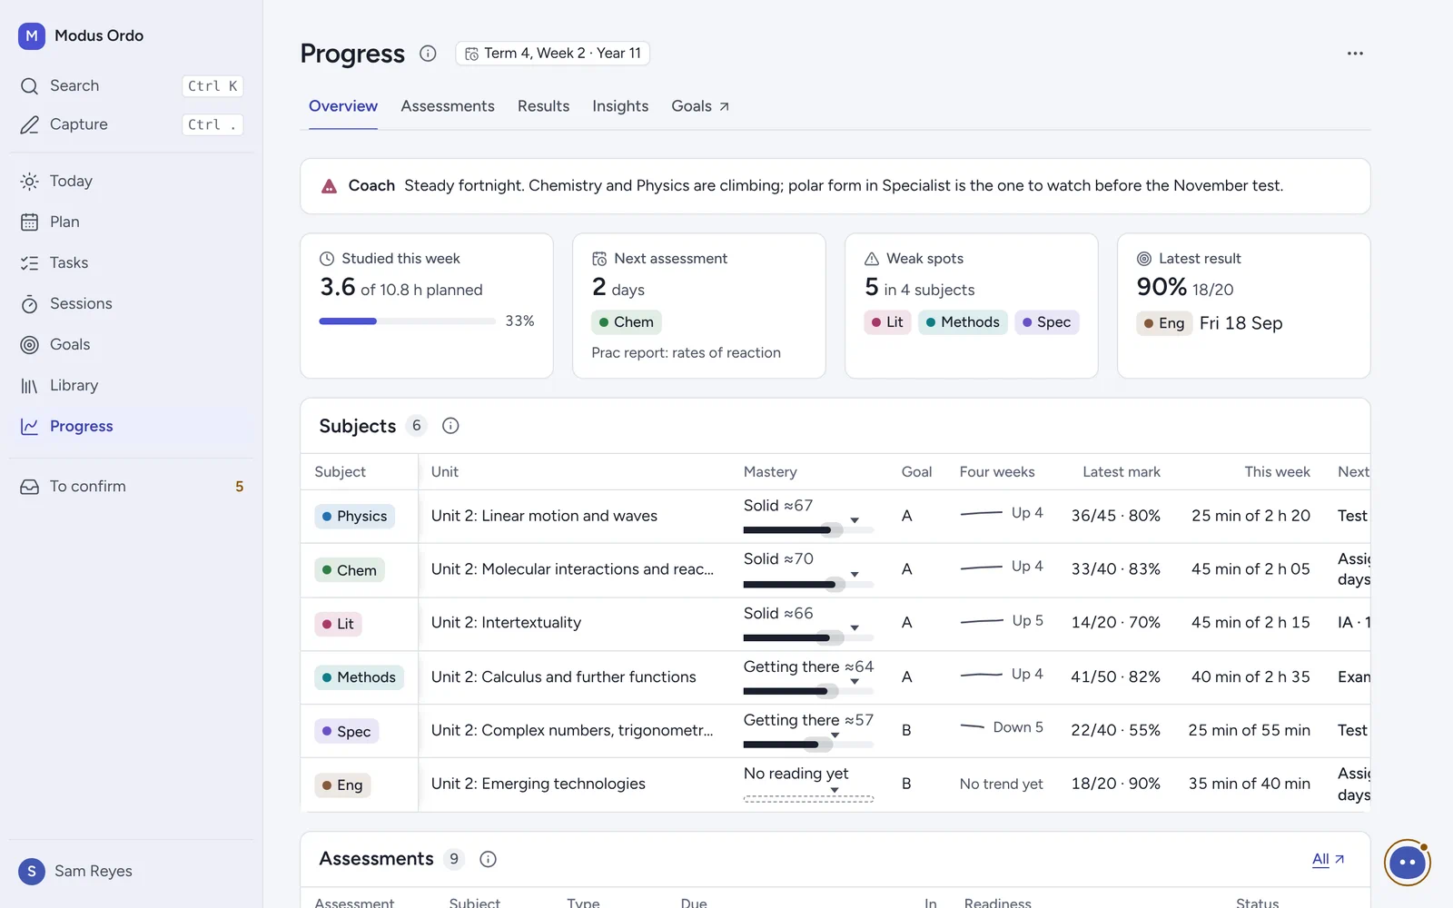Switch to the Results tab
The width and height of the screenshot is (1453, 908).
click(x=543, y=106)
